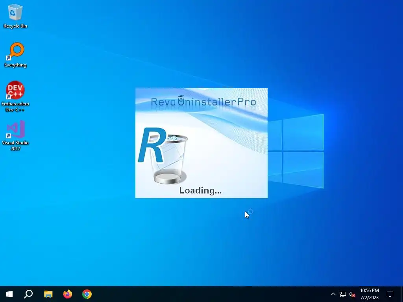Open the clock showing 10:56 PM
Image resolution: width=403 pixels, height=302 pixels.
[x=369, y=294]
